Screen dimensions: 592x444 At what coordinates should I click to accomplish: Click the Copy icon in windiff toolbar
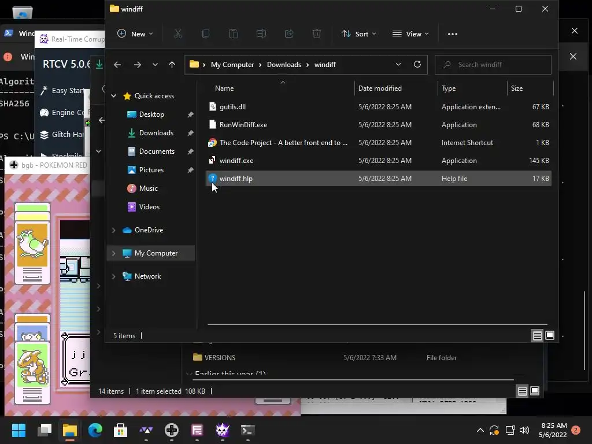pyautogui.click(x=206, y=34)
